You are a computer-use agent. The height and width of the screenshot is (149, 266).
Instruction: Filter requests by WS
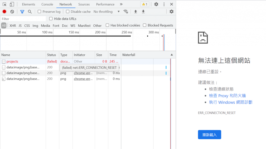click(73, 25)
